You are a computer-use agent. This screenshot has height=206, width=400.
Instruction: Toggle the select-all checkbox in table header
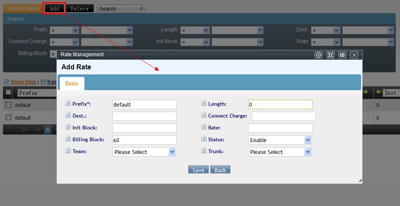pos(8,93)
